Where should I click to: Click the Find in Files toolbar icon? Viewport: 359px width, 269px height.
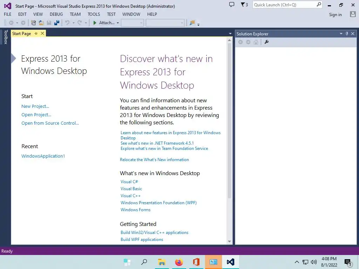[x=192, y=23]
